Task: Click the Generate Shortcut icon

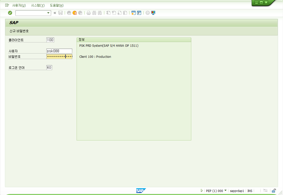Action: click(139, 13)
